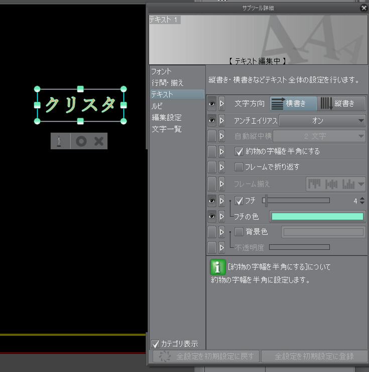Enable the 背景色 checkbox
369x372 pixels.
239,232
